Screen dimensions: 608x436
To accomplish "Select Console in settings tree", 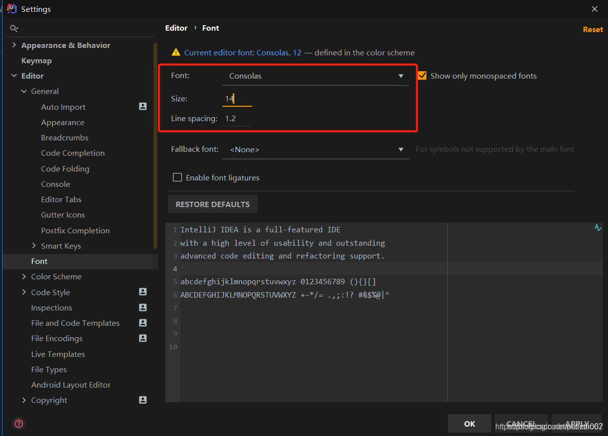I will tap(55, 184).
